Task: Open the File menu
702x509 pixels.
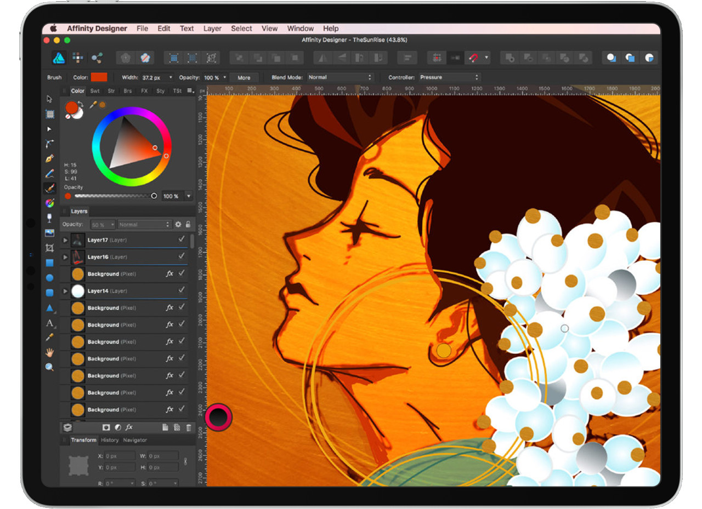Action: coord(142,28)
